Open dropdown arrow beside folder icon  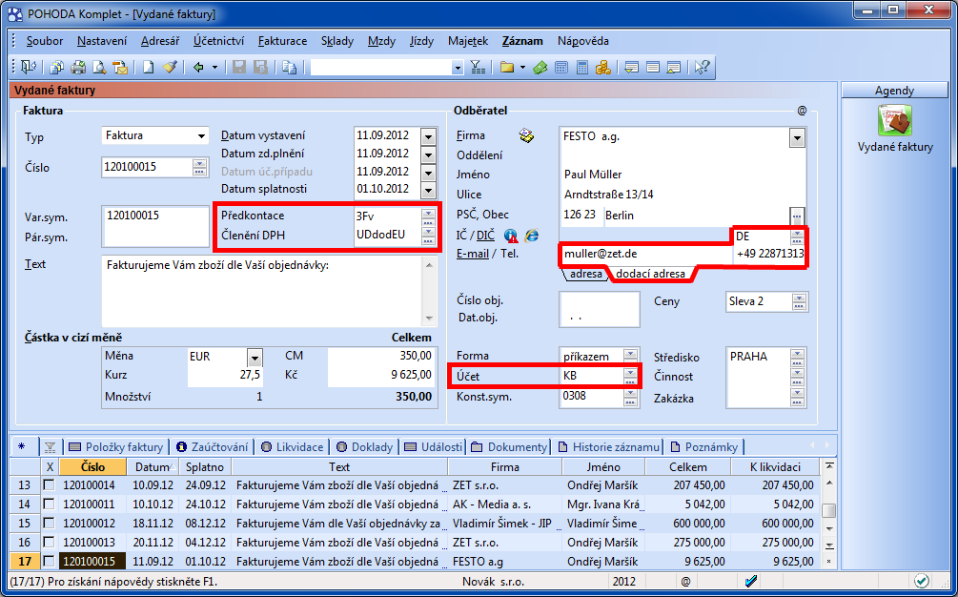tap(522, 67)
